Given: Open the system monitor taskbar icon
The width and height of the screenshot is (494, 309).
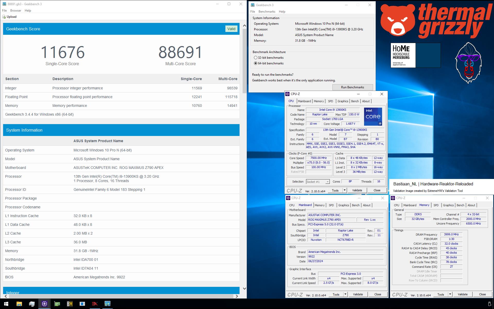Looking at the screenshot, I should [x=32, y=304].
